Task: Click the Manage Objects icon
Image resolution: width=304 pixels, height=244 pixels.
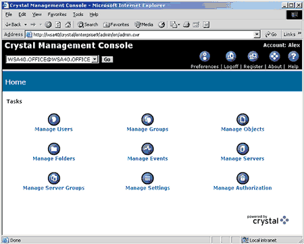Action: pos(243,119)
